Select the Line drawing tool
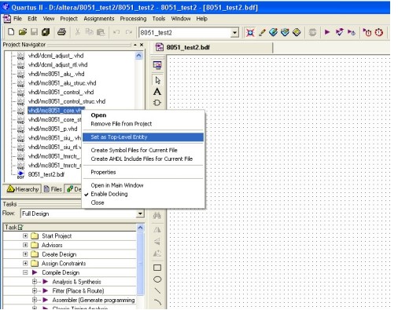Image resolution: width=398 pixels, height=310 pixels. (157, 290)
